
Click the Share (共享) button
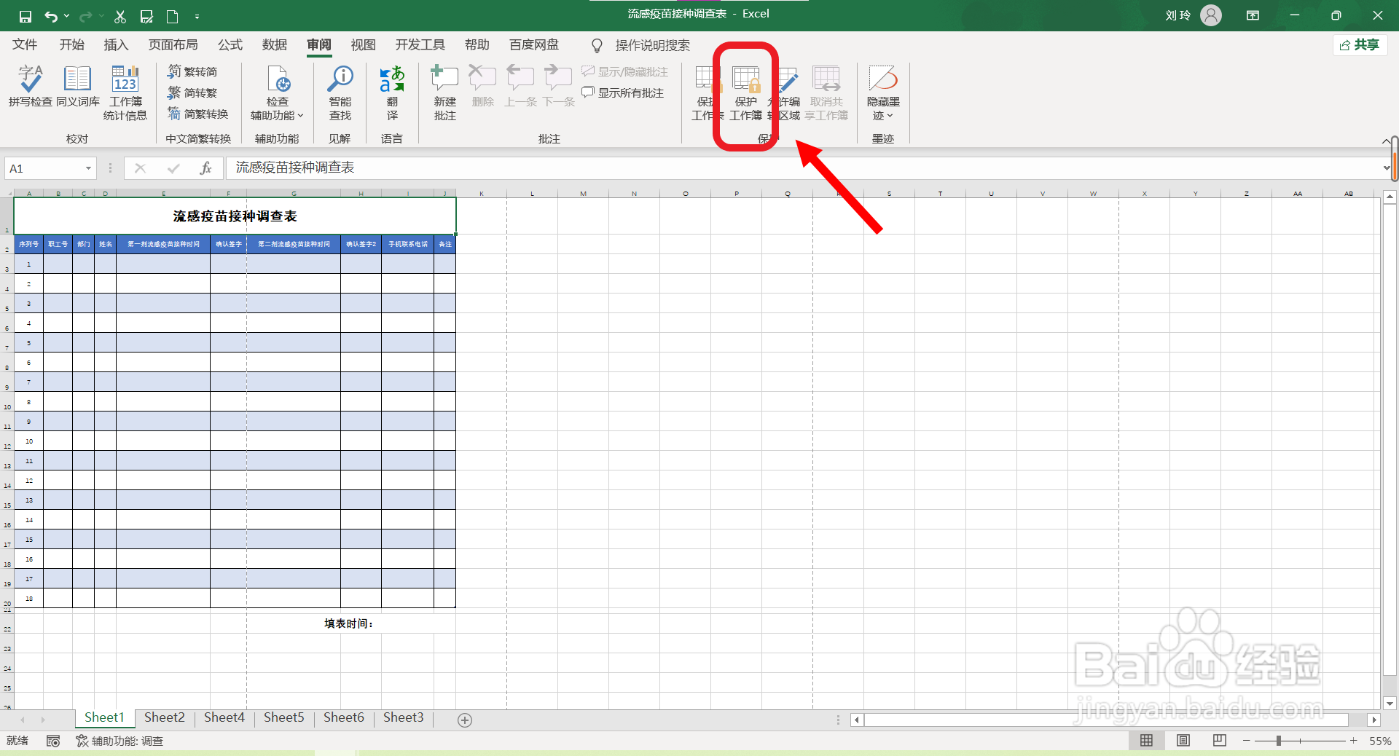pos(1360,45)
